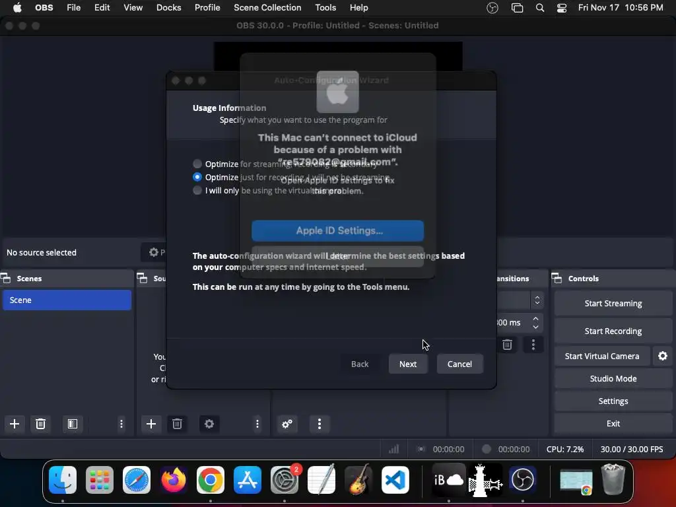Click Exit in Controls panel
Image resolution: width=676 pixels, height=507 pixels.
point(613,423)
